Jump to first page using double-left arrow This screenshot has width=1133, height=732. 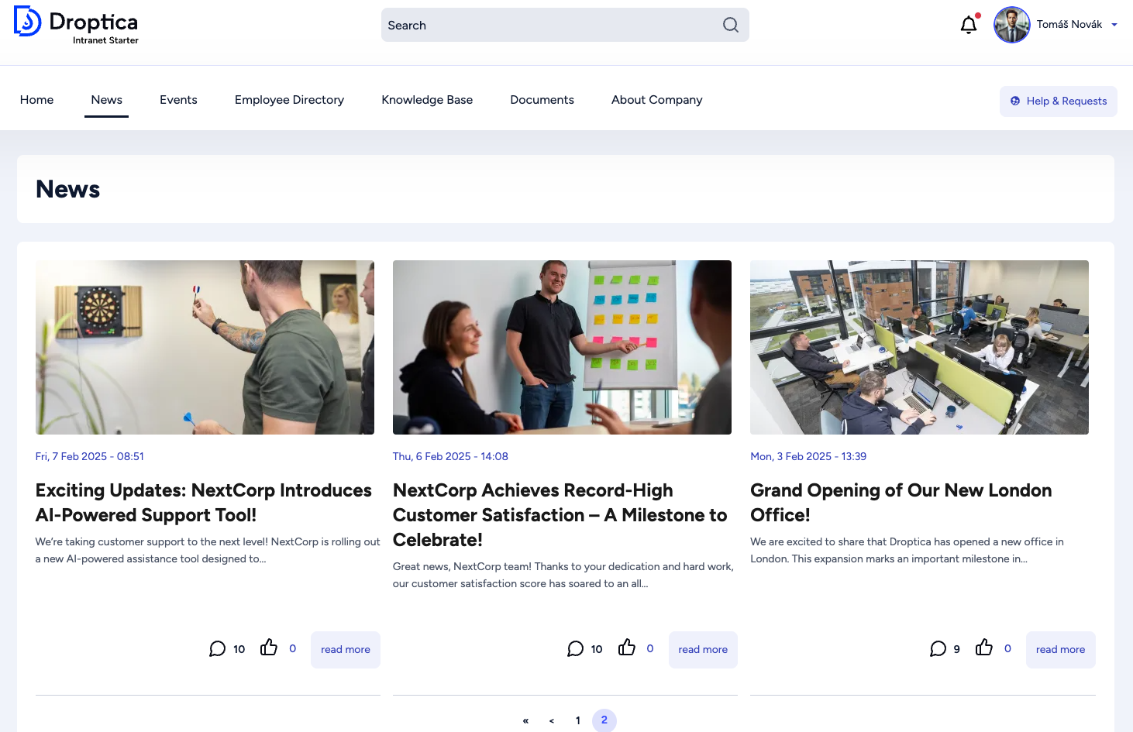[525, 720]
